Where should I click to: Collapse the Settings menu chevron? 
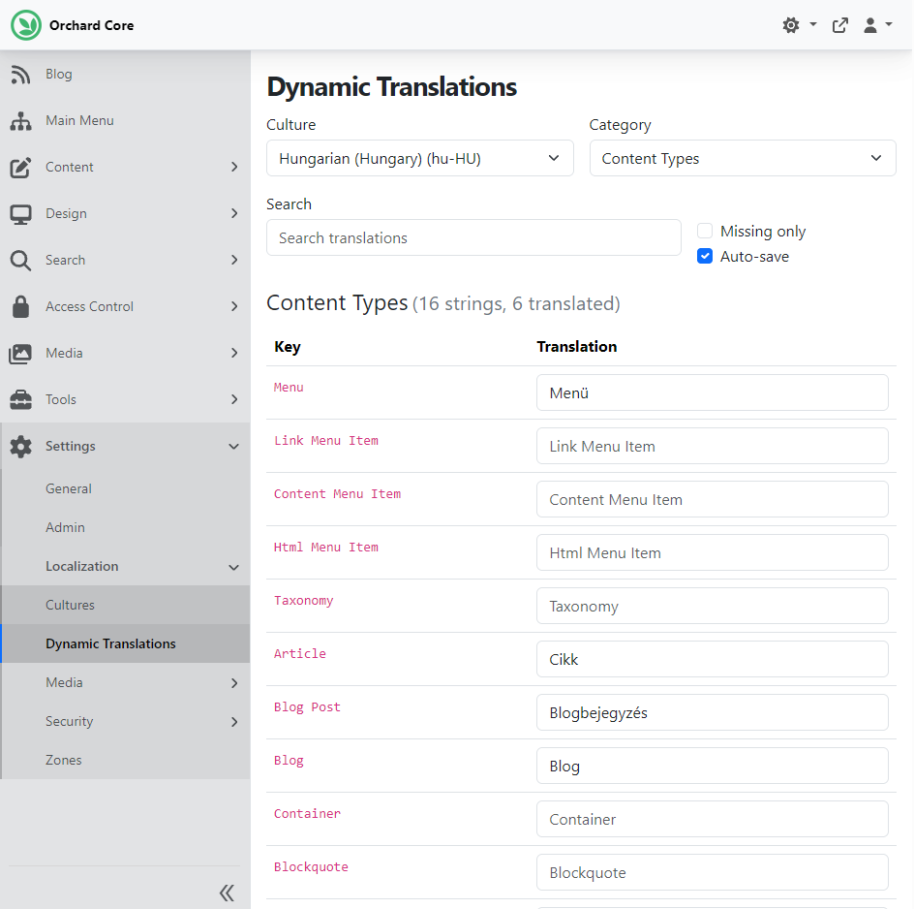(x=234, y=447)
